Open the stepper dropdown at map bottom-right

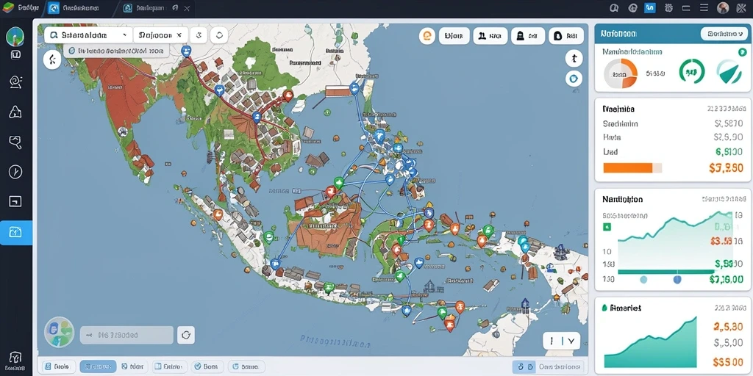click(561, 341)
